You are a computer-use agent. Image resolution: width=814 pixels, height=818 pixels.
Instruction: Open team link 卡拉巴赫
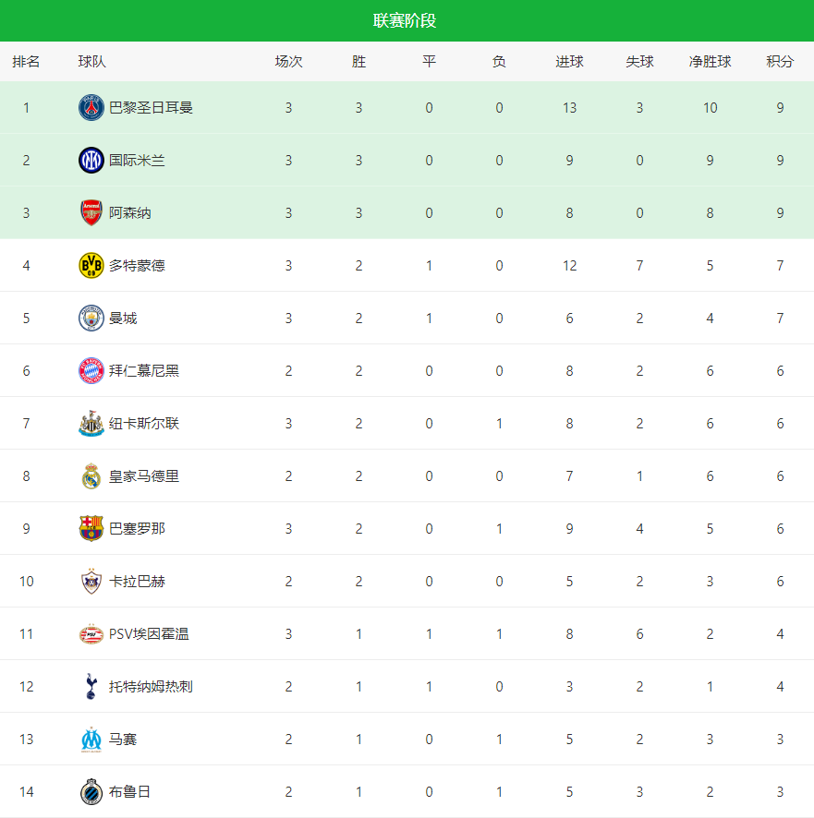pyautogui.click(x=137, y=581)
